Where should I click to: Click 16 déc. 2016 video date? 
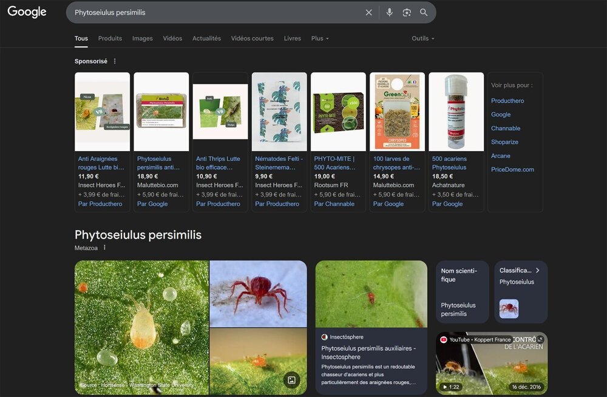pyautogui.click(x=526, y=387)
